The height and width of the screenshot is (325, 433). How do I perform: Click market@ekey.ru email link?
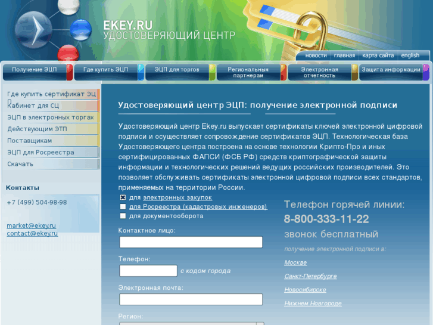point(31,225)
